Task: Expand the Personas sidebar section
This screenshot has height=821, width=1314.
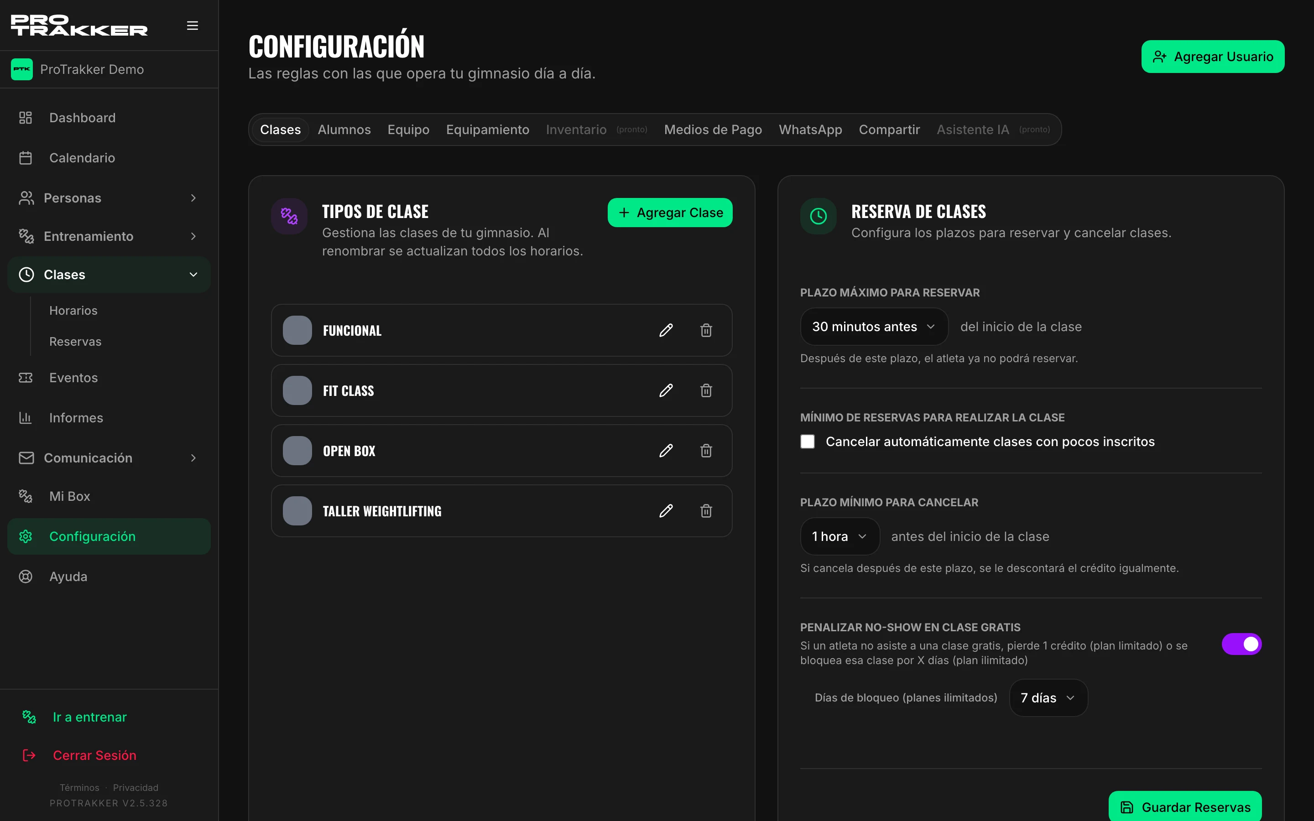Action: 109,198
